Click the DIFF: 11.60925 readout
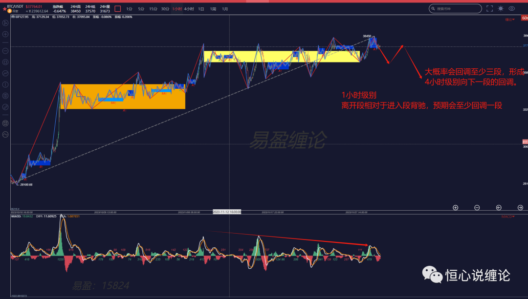This screenshot has width=528, height=299. (x=46, y=217)
